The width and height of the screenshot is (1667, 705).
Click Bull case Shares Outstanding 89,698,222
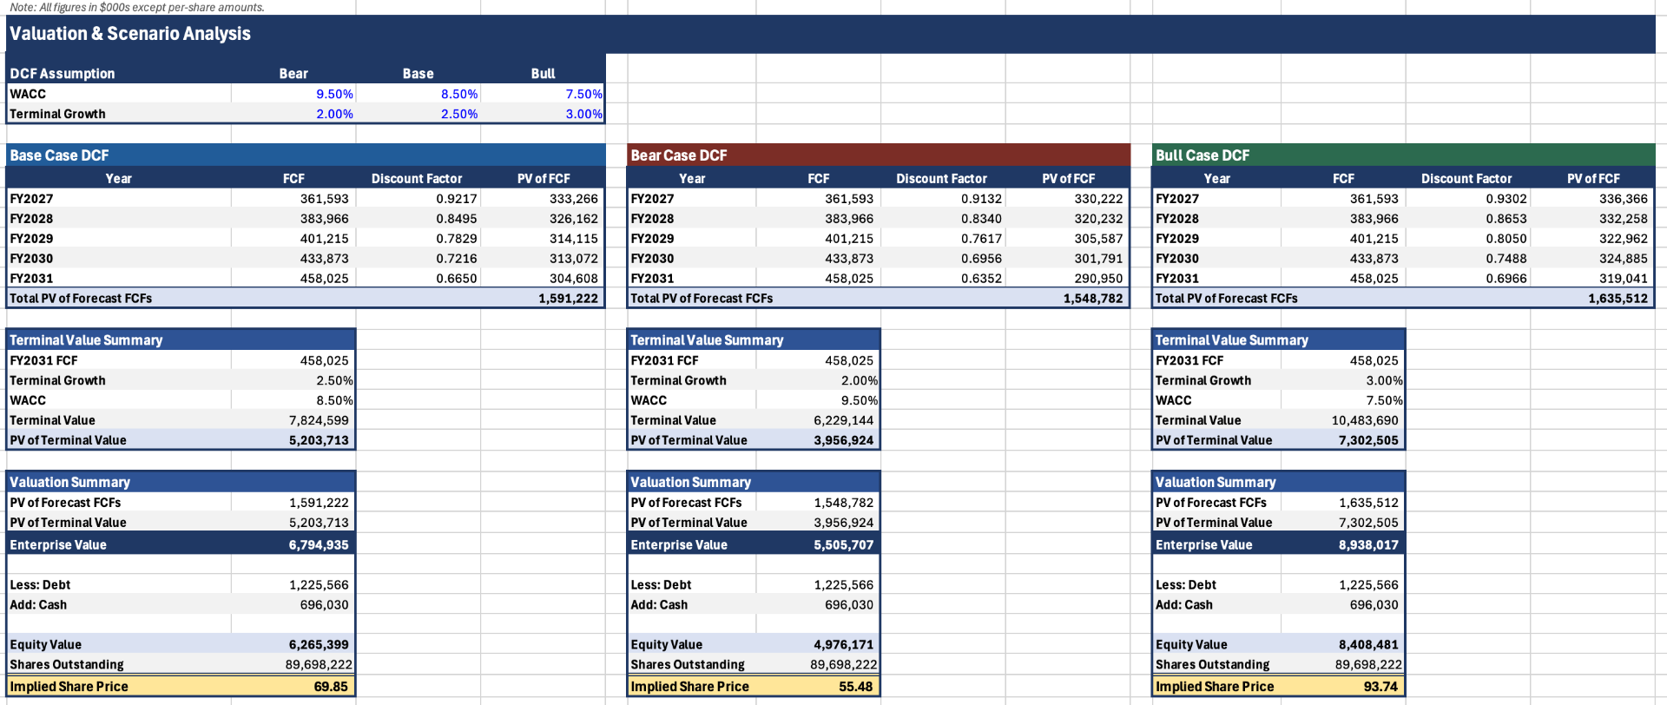[1368, 665]
